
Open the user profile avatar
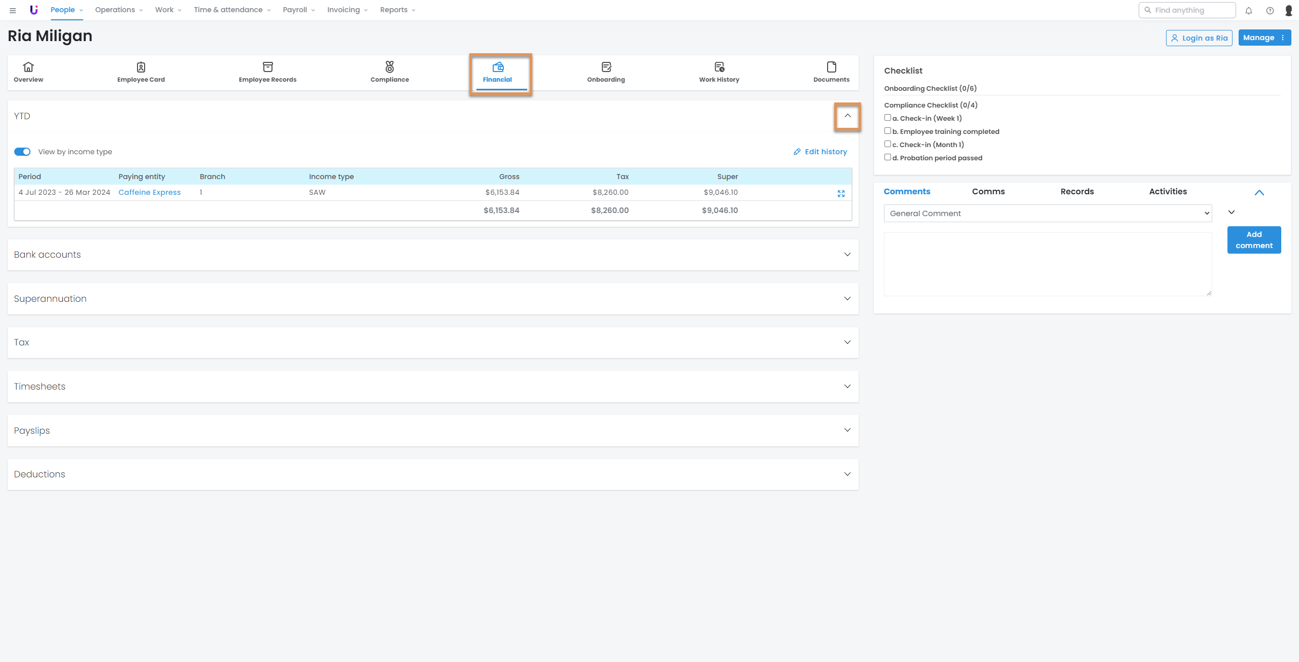pos(1289,10)
